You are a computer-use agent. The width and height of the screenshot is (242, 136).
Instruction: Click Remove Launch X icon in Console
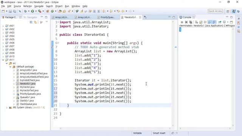click(186, 22)
